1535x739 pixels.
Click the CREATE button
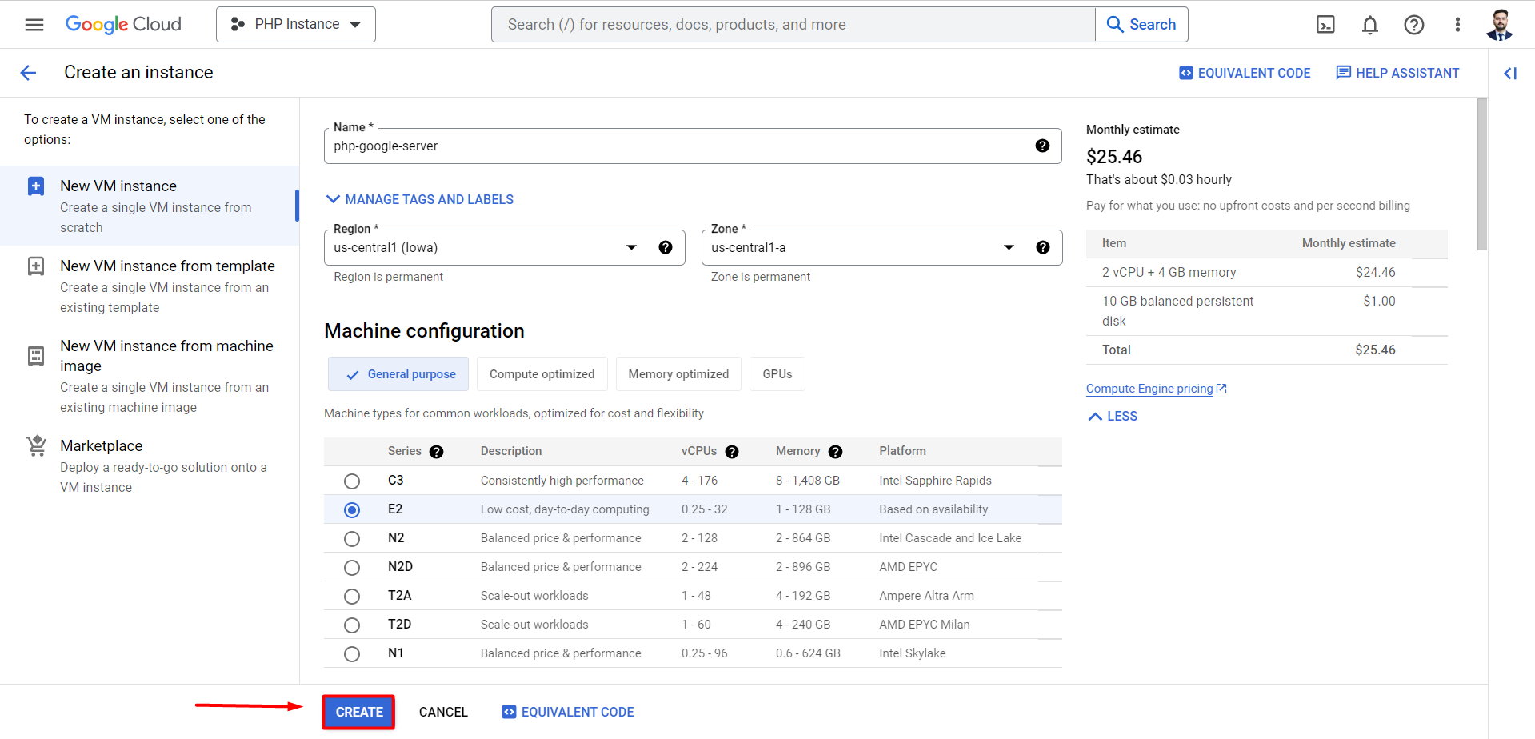[x=359, y=712]
